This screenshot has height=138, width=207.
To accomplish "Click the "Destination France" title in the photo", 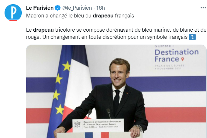I will 176,55.
